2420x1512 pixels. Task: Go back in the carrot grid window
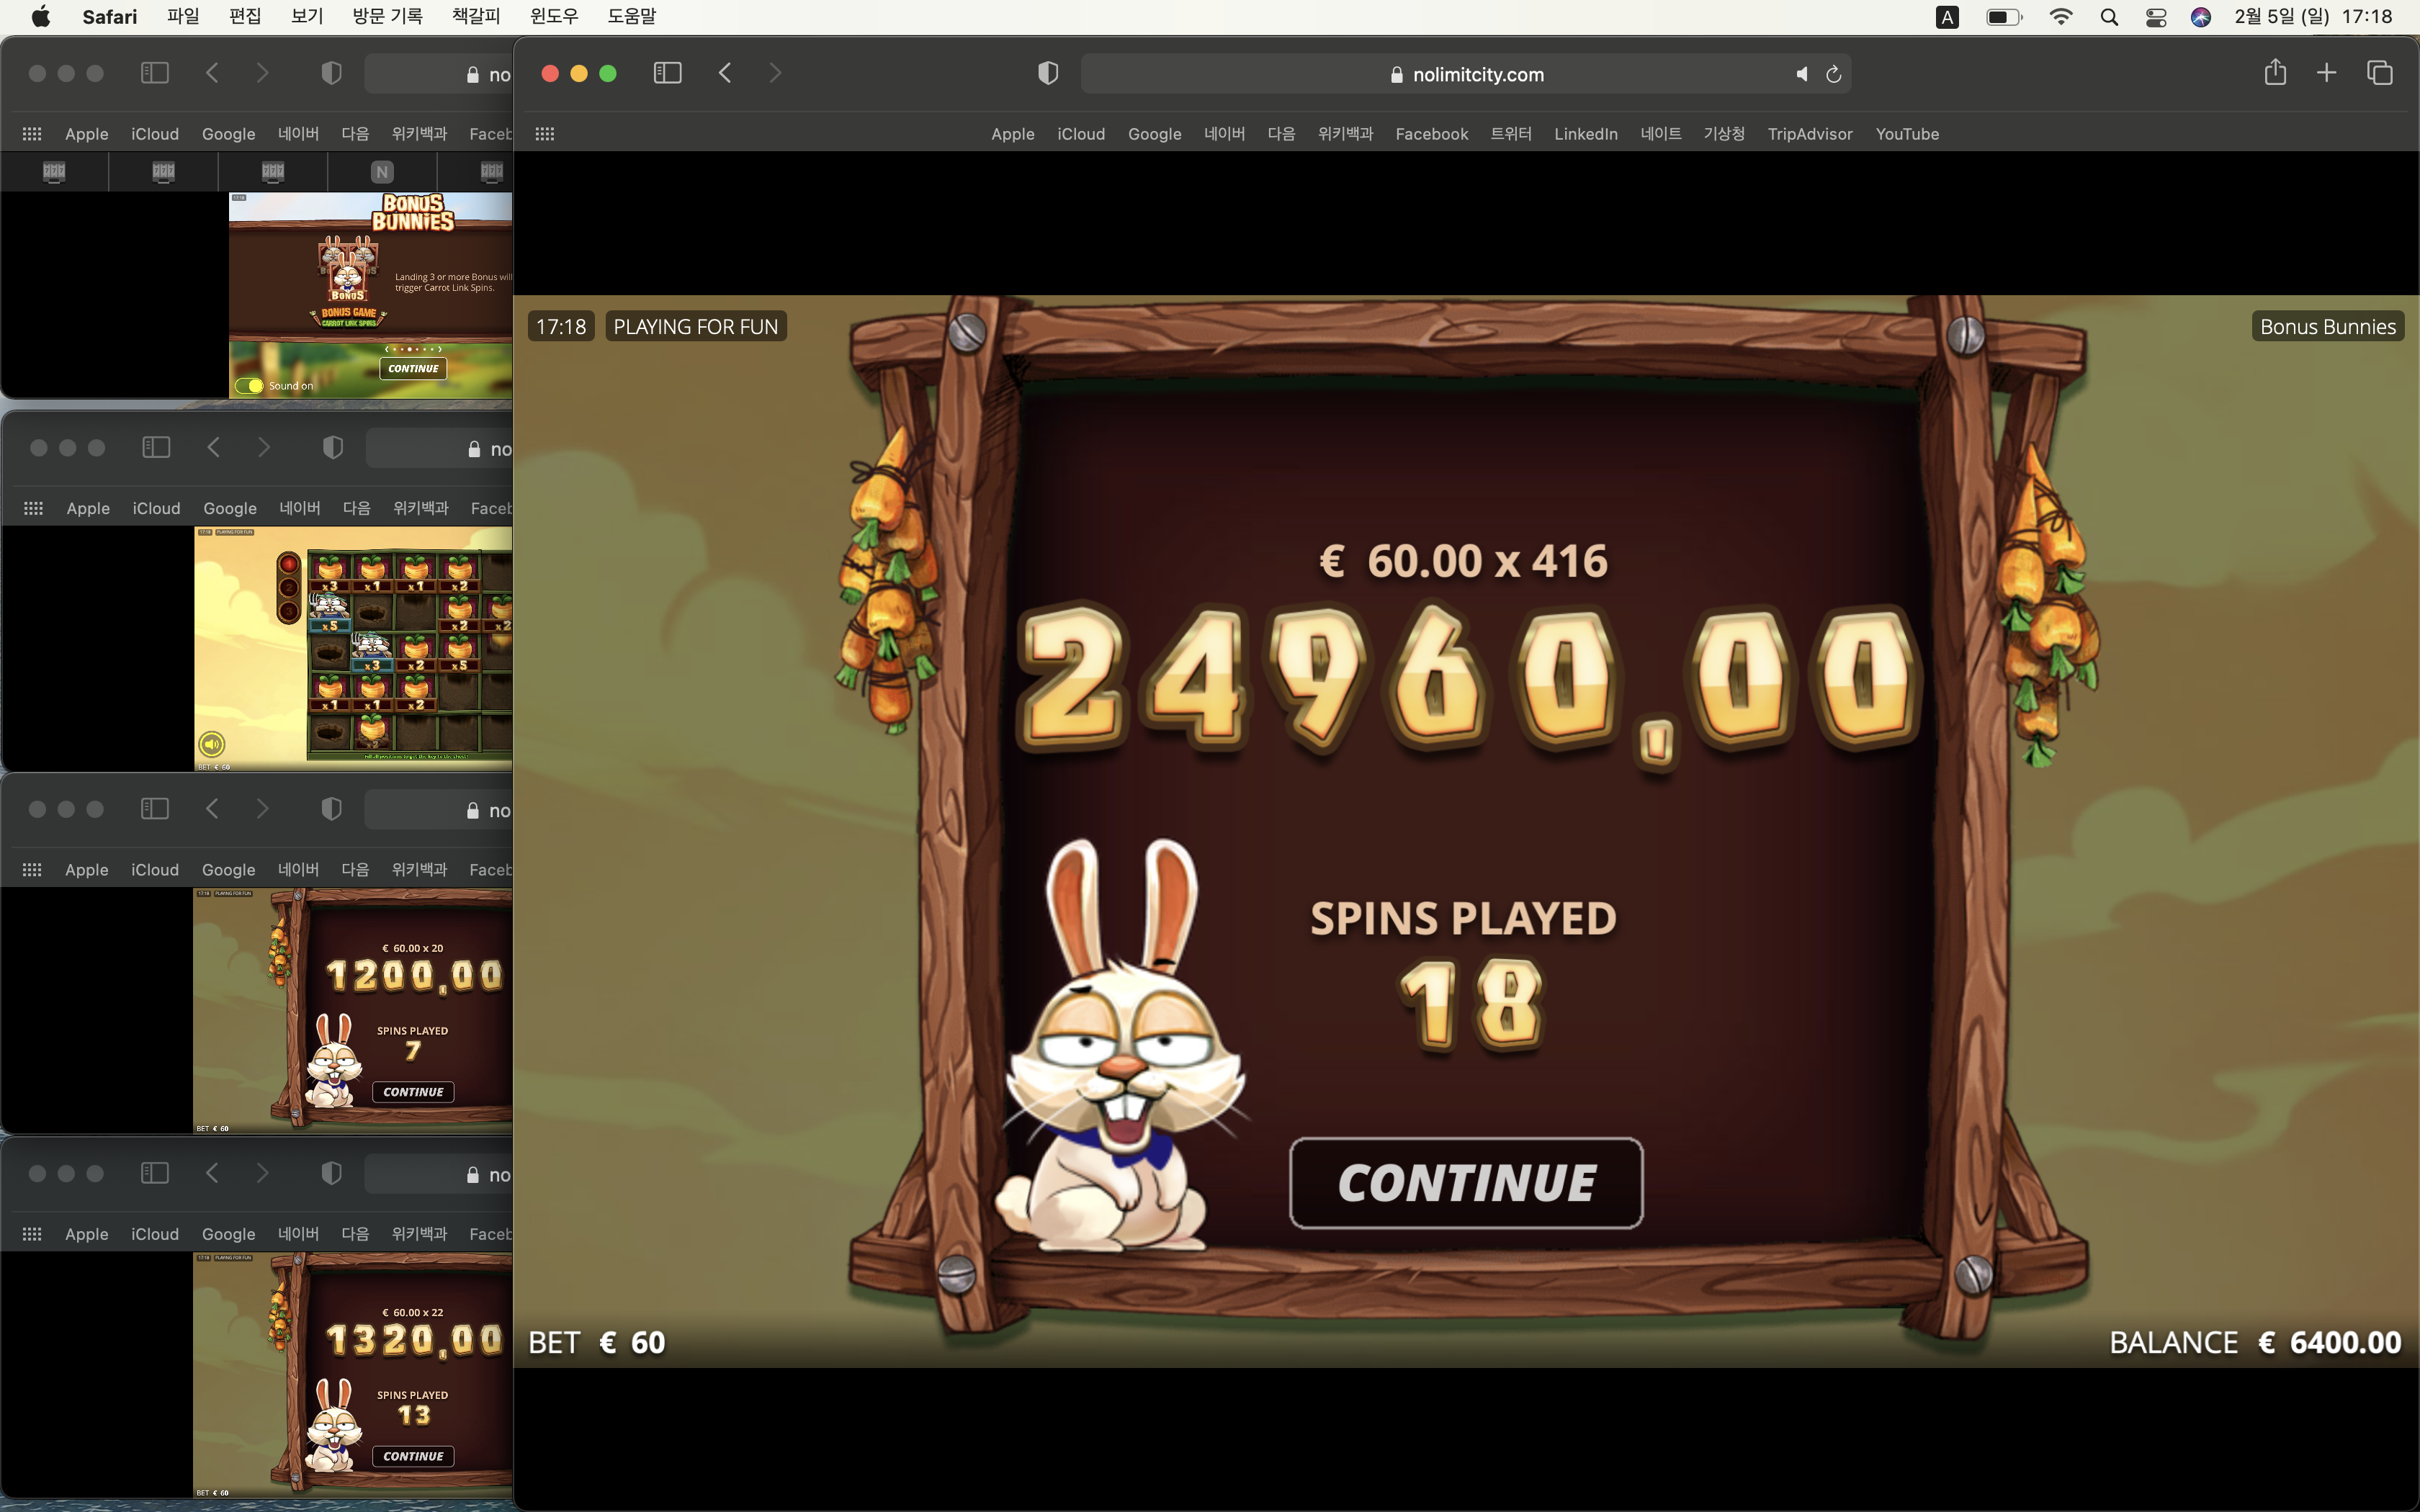pyautogui.click(x=213, y=448)
